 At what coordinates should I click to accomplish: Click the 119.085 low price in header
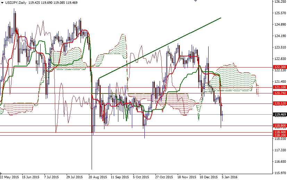59,3
